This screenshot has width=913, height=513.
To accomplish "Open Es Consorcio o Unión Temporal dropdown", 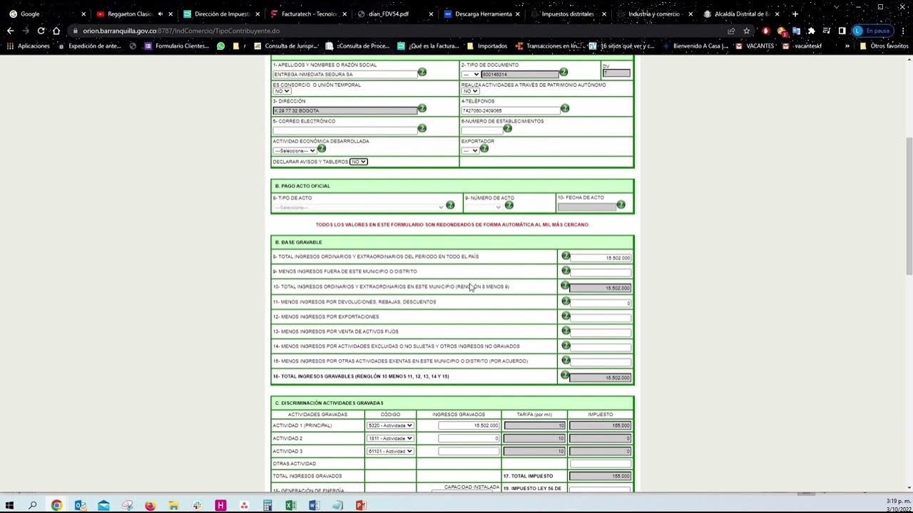I will coord(282,91).
